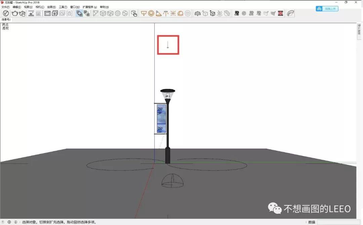Click the user profile icon in status bar
363x225 pixels.
click(15, 222)
